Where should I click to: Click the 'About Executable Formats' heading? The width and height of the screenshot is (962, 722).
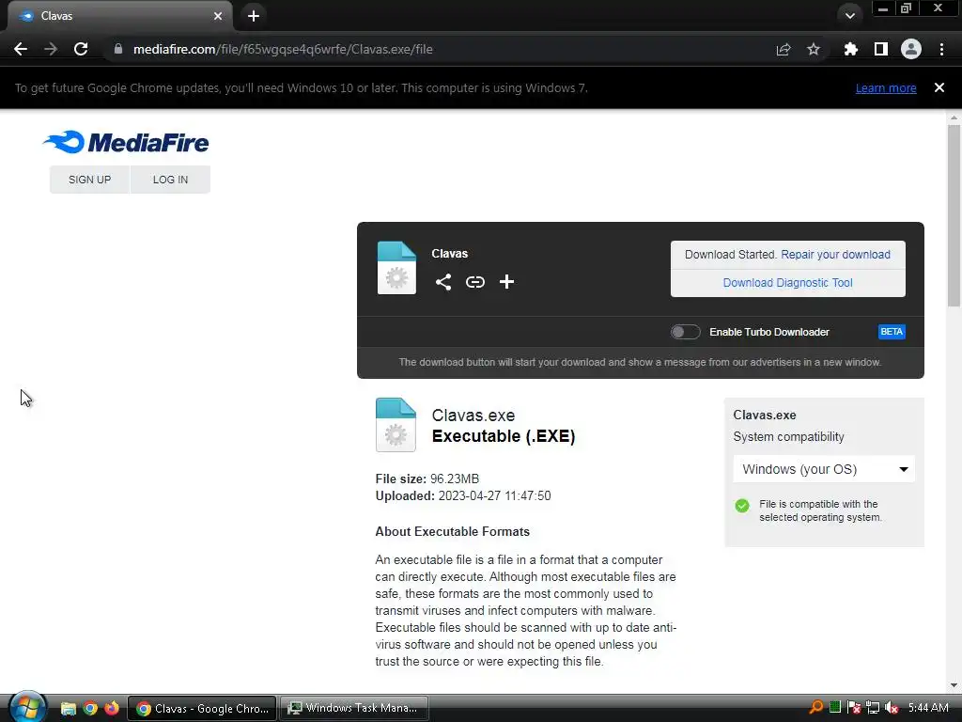pos(452,532)
